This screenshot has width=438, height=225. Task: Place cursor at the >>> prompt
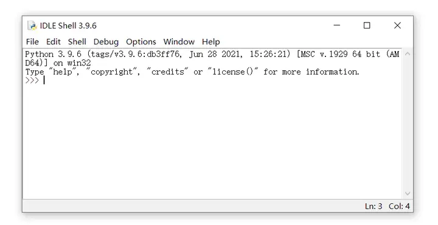coord(44,81)
